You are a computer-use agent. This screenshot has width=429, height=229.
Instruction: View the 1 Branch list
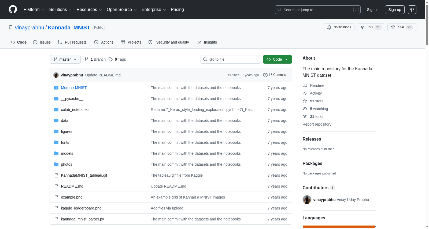[x=95, y=59]
